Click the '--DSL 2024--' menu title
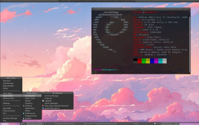This screenshot has width=199, height=125. 11,78
